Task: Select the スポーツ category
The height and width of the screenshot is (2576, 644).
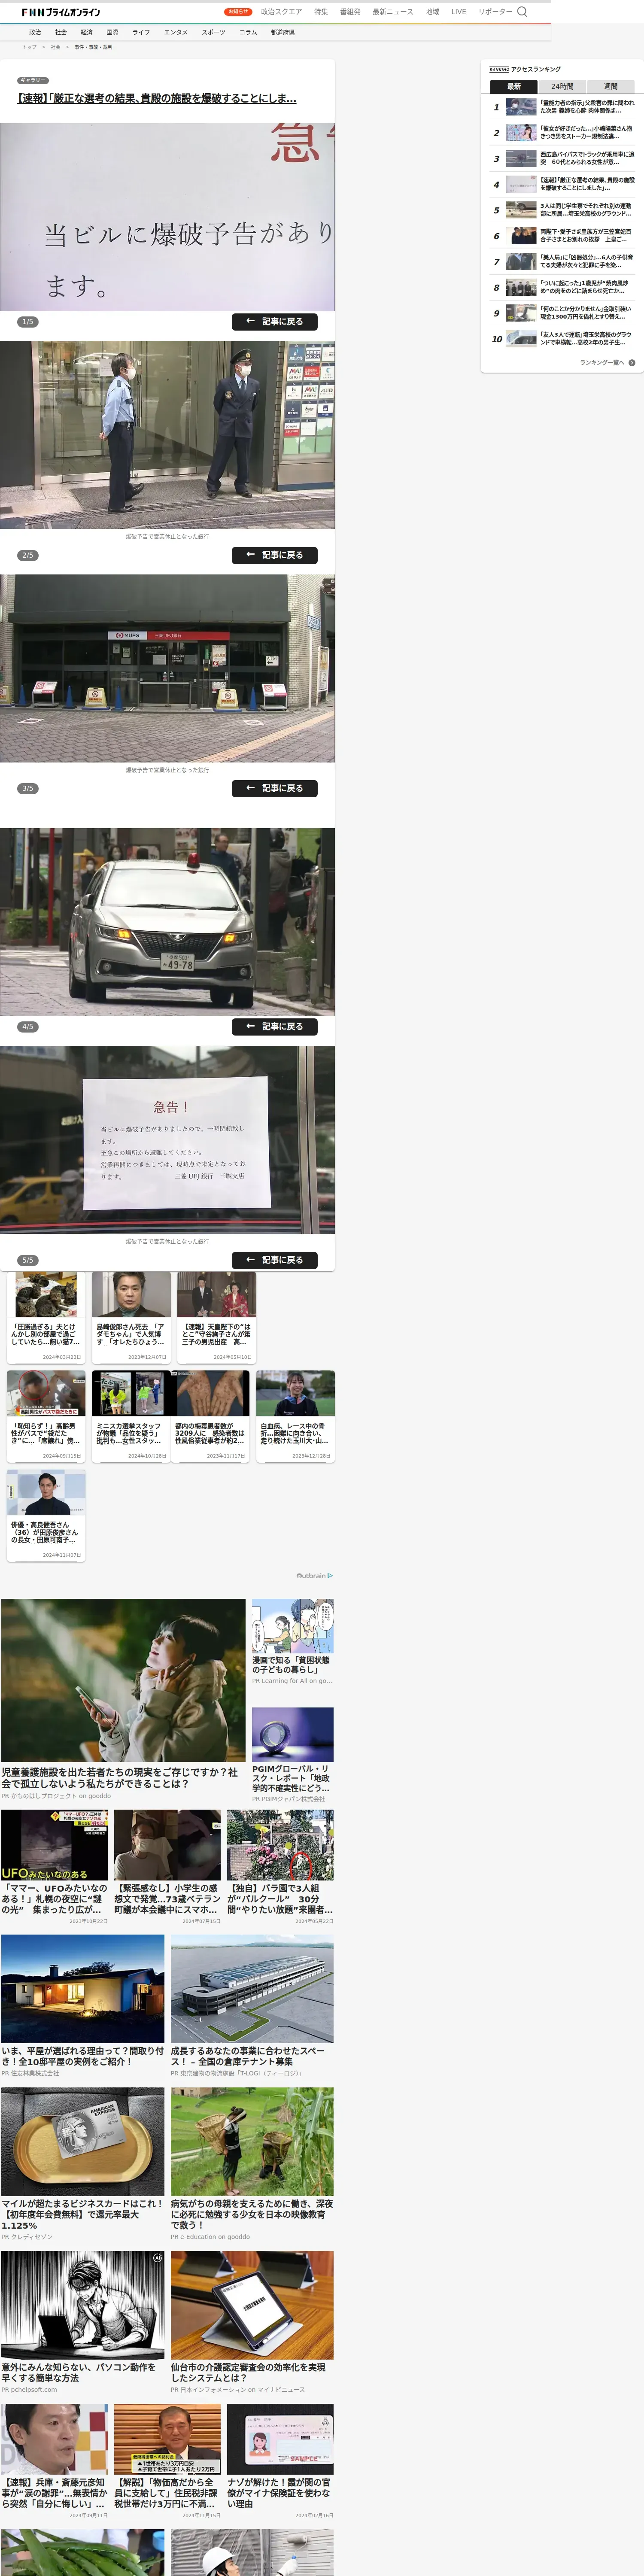Action: tap(213, 32)
